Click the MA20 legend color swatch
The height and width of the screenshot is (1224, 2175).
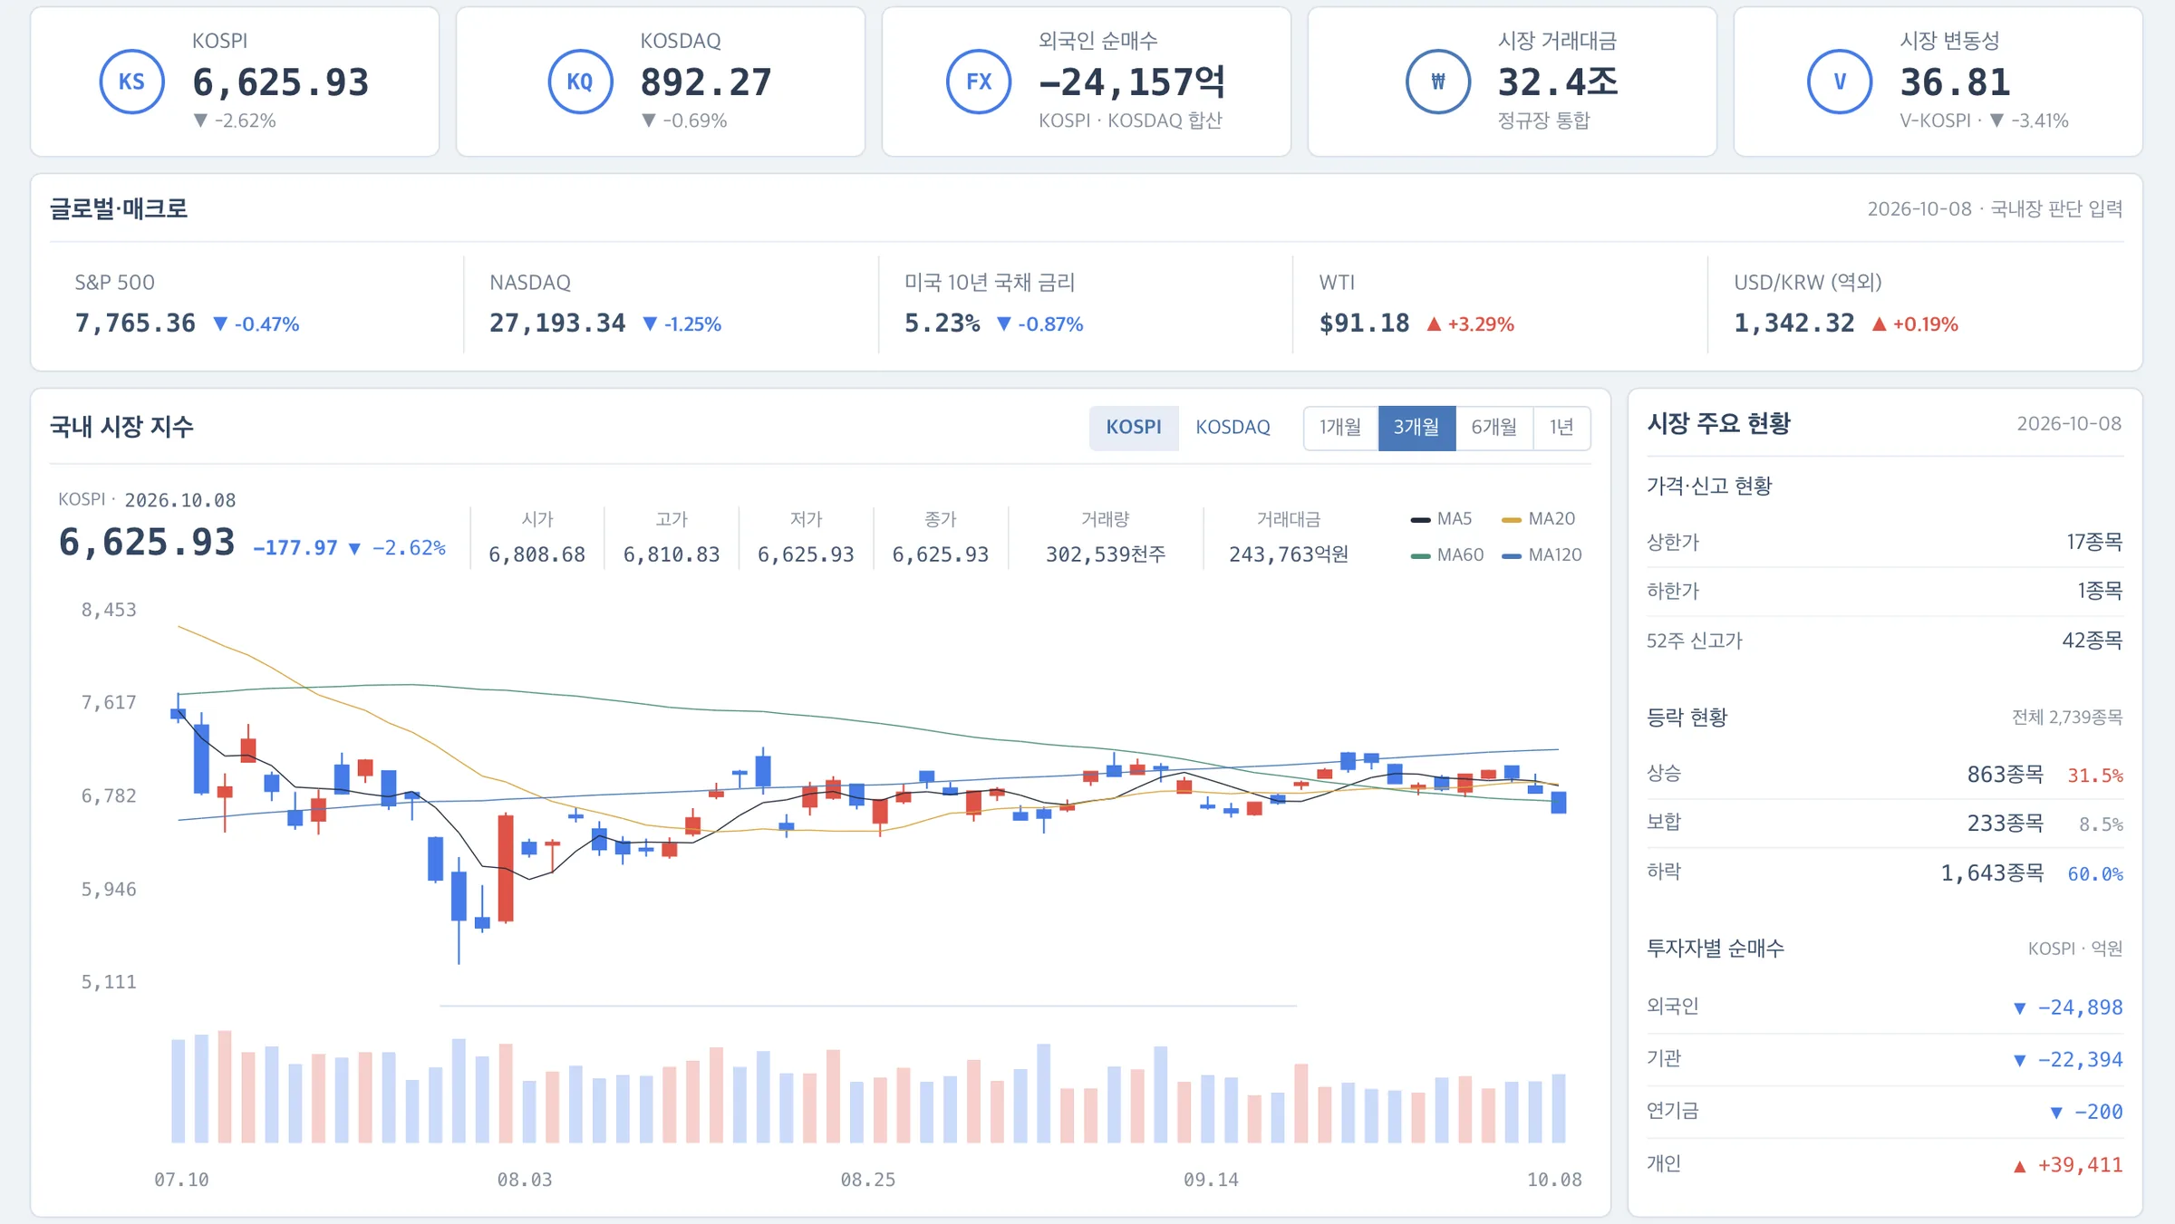[1512, 520]
